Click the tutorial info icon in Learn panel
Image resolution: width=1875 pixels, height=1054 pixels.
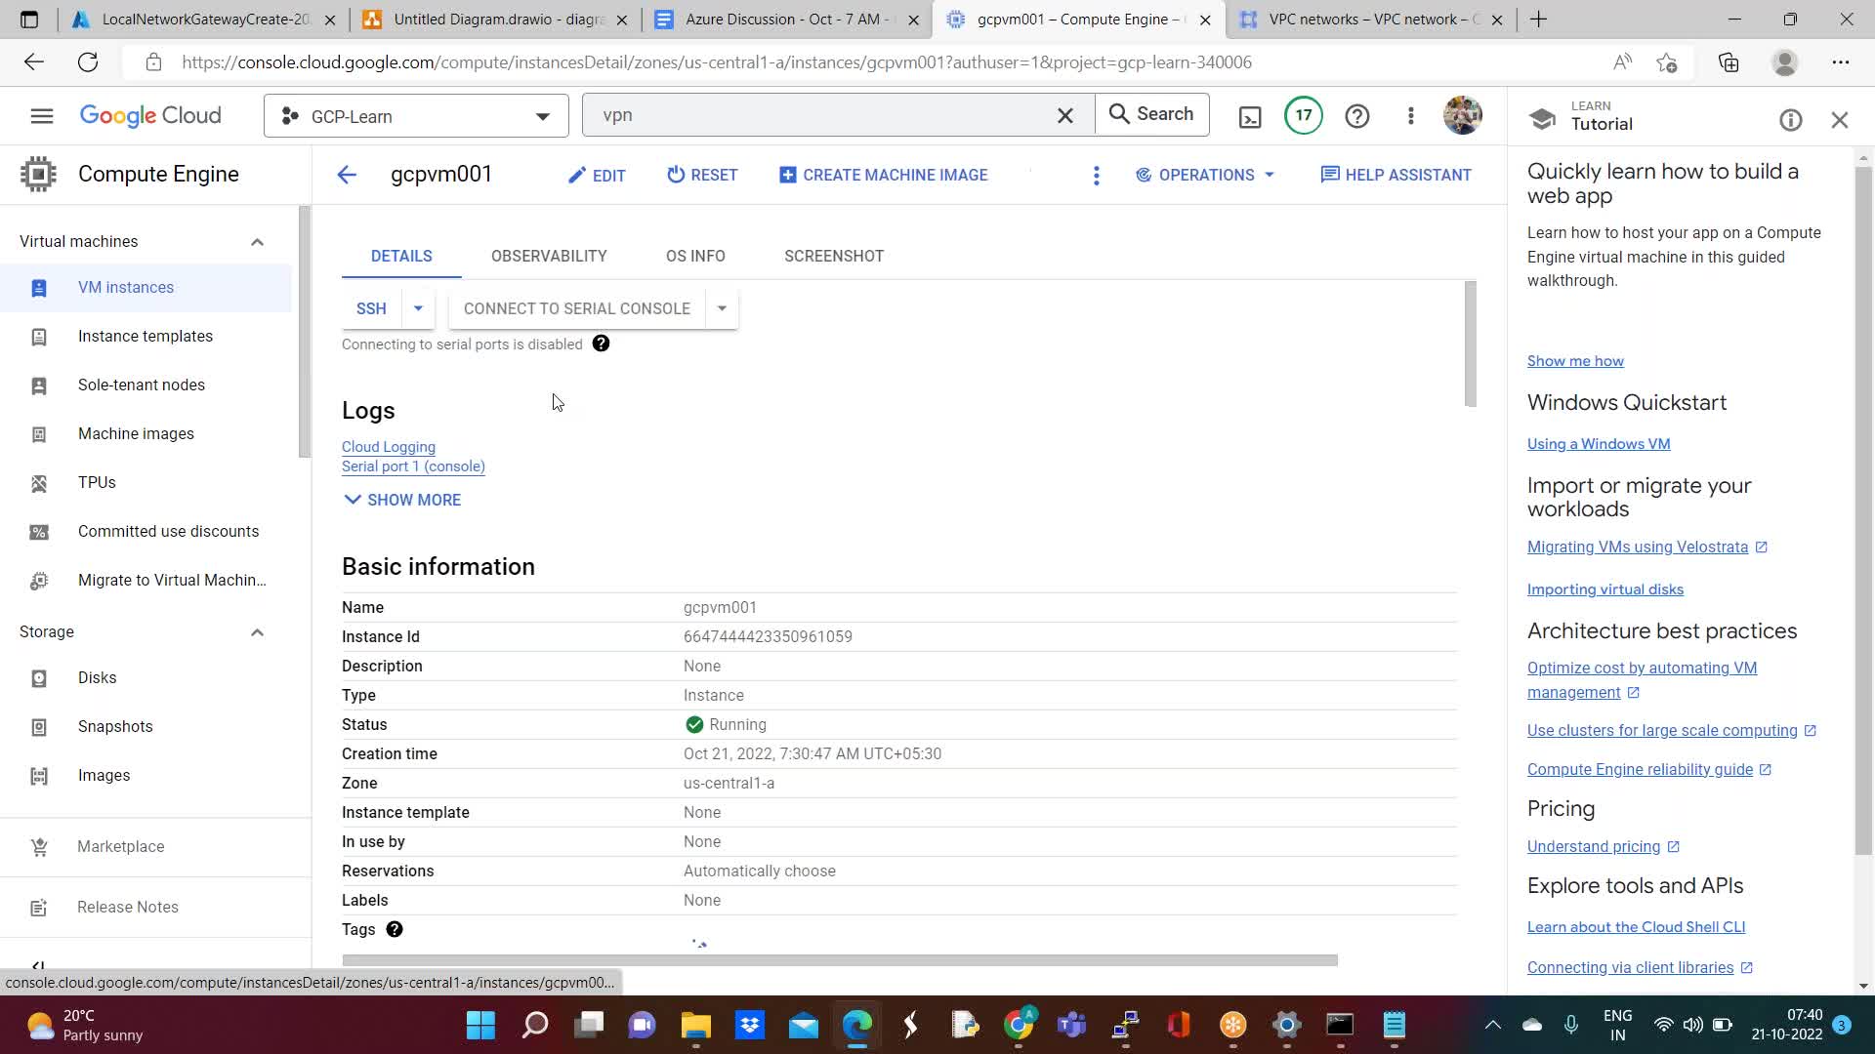(x=1790, y=119)
